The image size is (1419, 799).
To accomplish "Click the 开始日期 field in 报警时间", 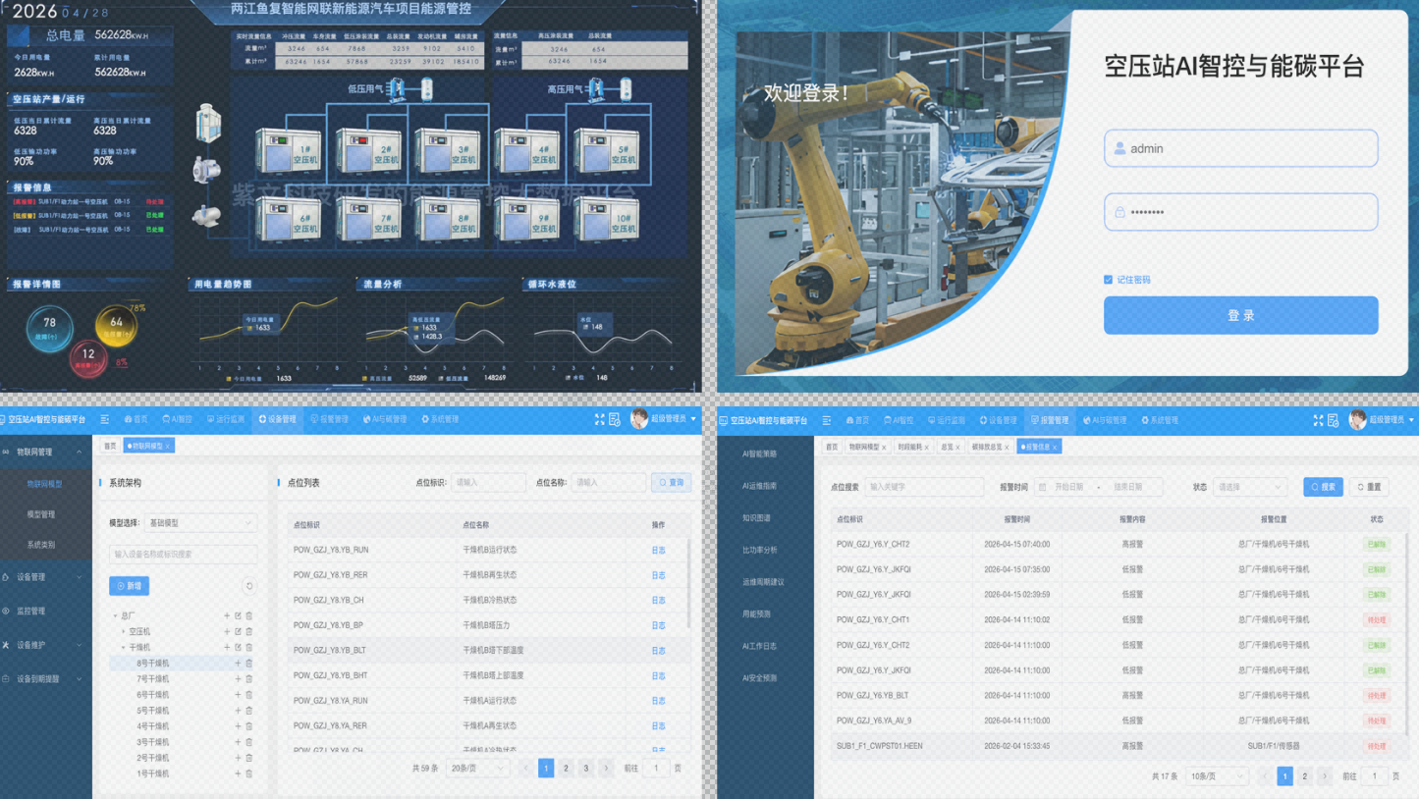I will [x=1069, y=487].
